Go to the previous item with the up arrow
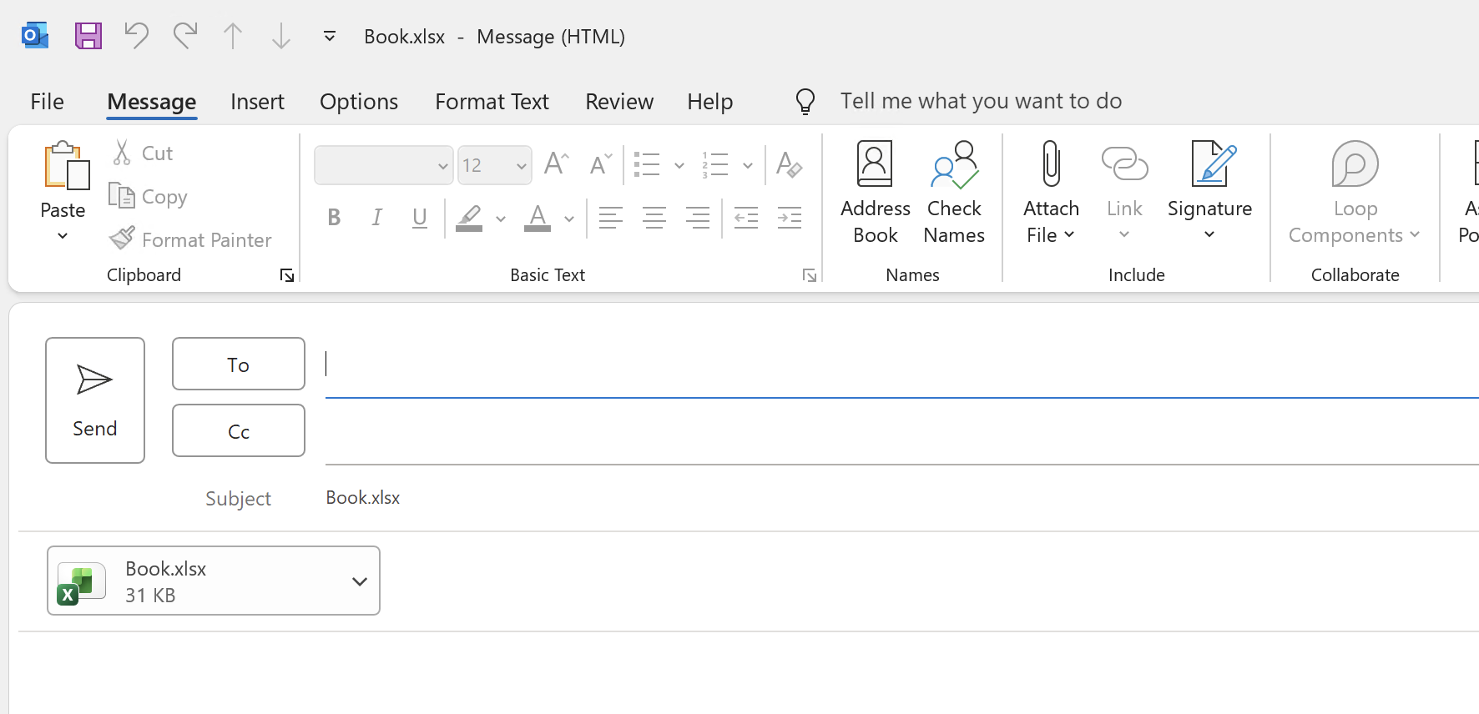The width and height of the screenshot is (1479, 714). [233, 36]
